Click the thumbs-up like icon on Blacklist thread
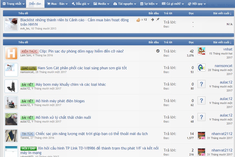This screenshot has height=157, width=235. pyautogui.click(x=138, y=20)
